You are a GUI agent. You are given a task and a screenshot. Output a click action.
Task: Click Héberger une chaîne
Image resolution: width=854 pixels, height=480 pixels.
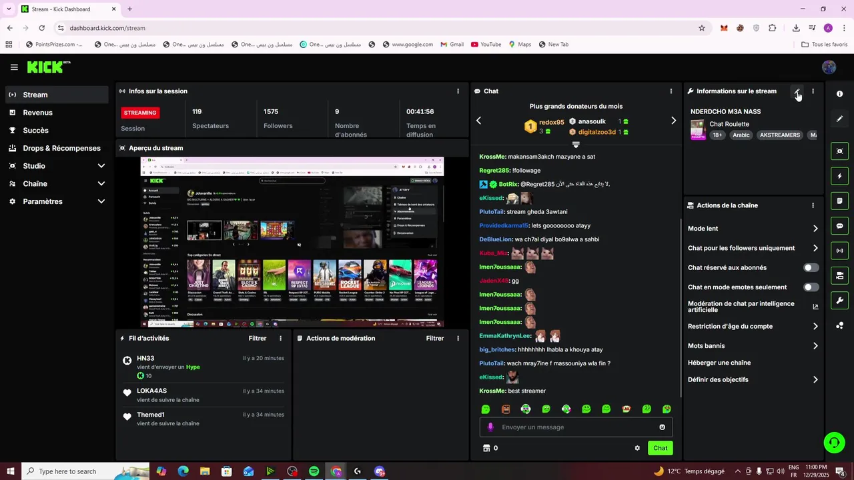(x=719, y=363)
